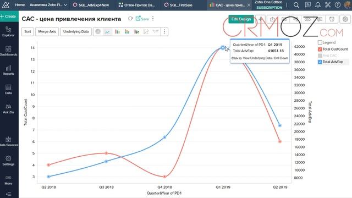Select the pie chart type
Screen dimensions: 352x198
pos(98,32)
